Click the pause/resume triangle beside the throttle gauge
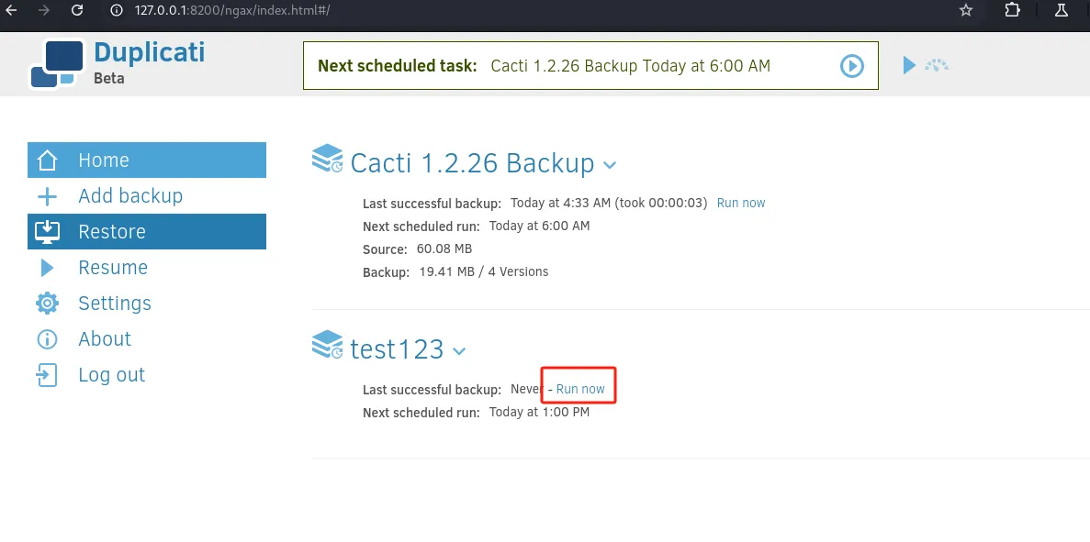1090x542 pixels. 908,65
